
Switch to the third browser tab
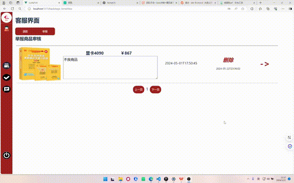tap(120, 3)
